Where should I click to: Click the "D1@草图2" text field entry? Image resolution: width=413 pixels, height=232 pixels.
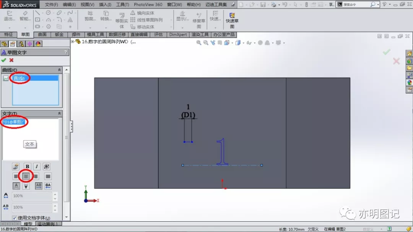click(x=14, y=122)
